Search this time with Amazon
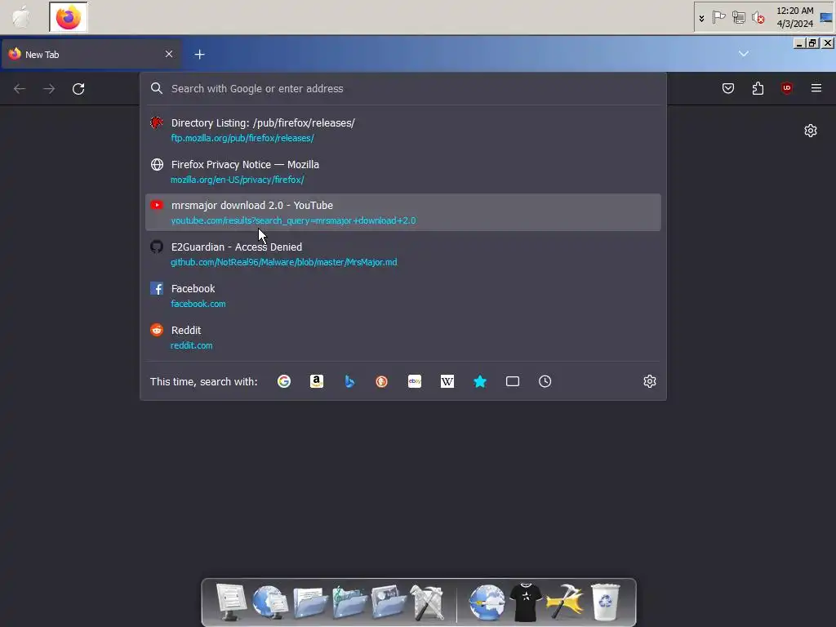This screenshot has width=836, height=627. 317,381
